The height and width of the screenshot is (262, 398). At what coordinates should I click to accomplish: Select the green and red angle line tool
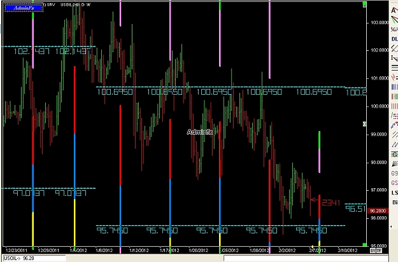coord(394,20)
